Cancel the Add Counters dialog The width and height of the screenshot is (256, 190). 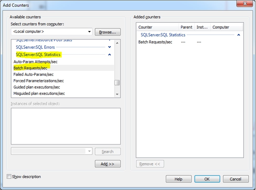pyautogui.click(x=235, y=179)
